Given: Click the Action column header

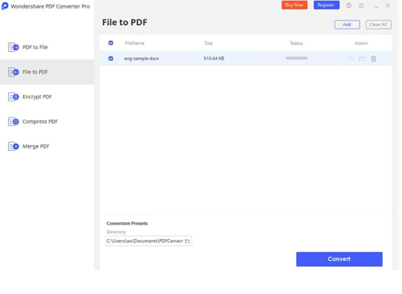Looking at the screenshot, I should tap(361, 43).
